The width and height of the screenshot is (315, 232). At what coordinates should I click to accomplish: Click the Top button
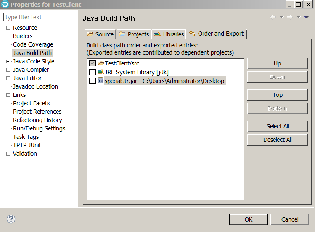[277, 95]
